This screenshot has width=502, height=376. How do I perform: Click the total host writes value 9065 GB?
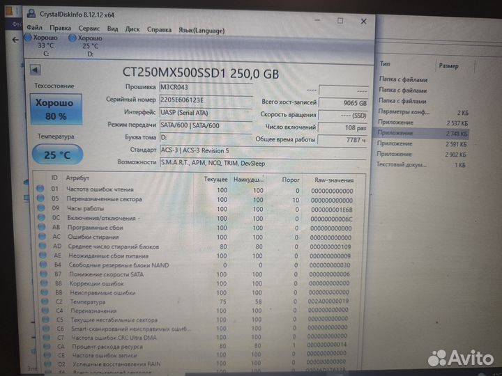coord(343,103)
